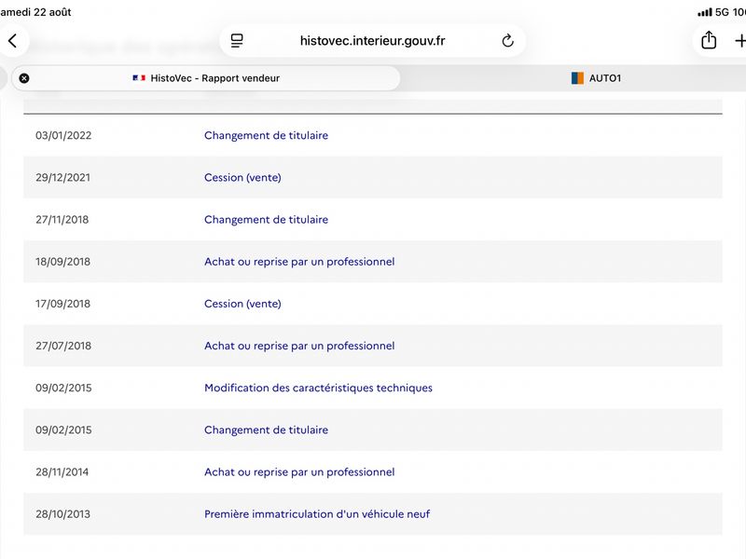This screenshot has height=559, width=746.
Task: Open the share sheet icon
Action: pyautogui.click(x=709, y=40)
